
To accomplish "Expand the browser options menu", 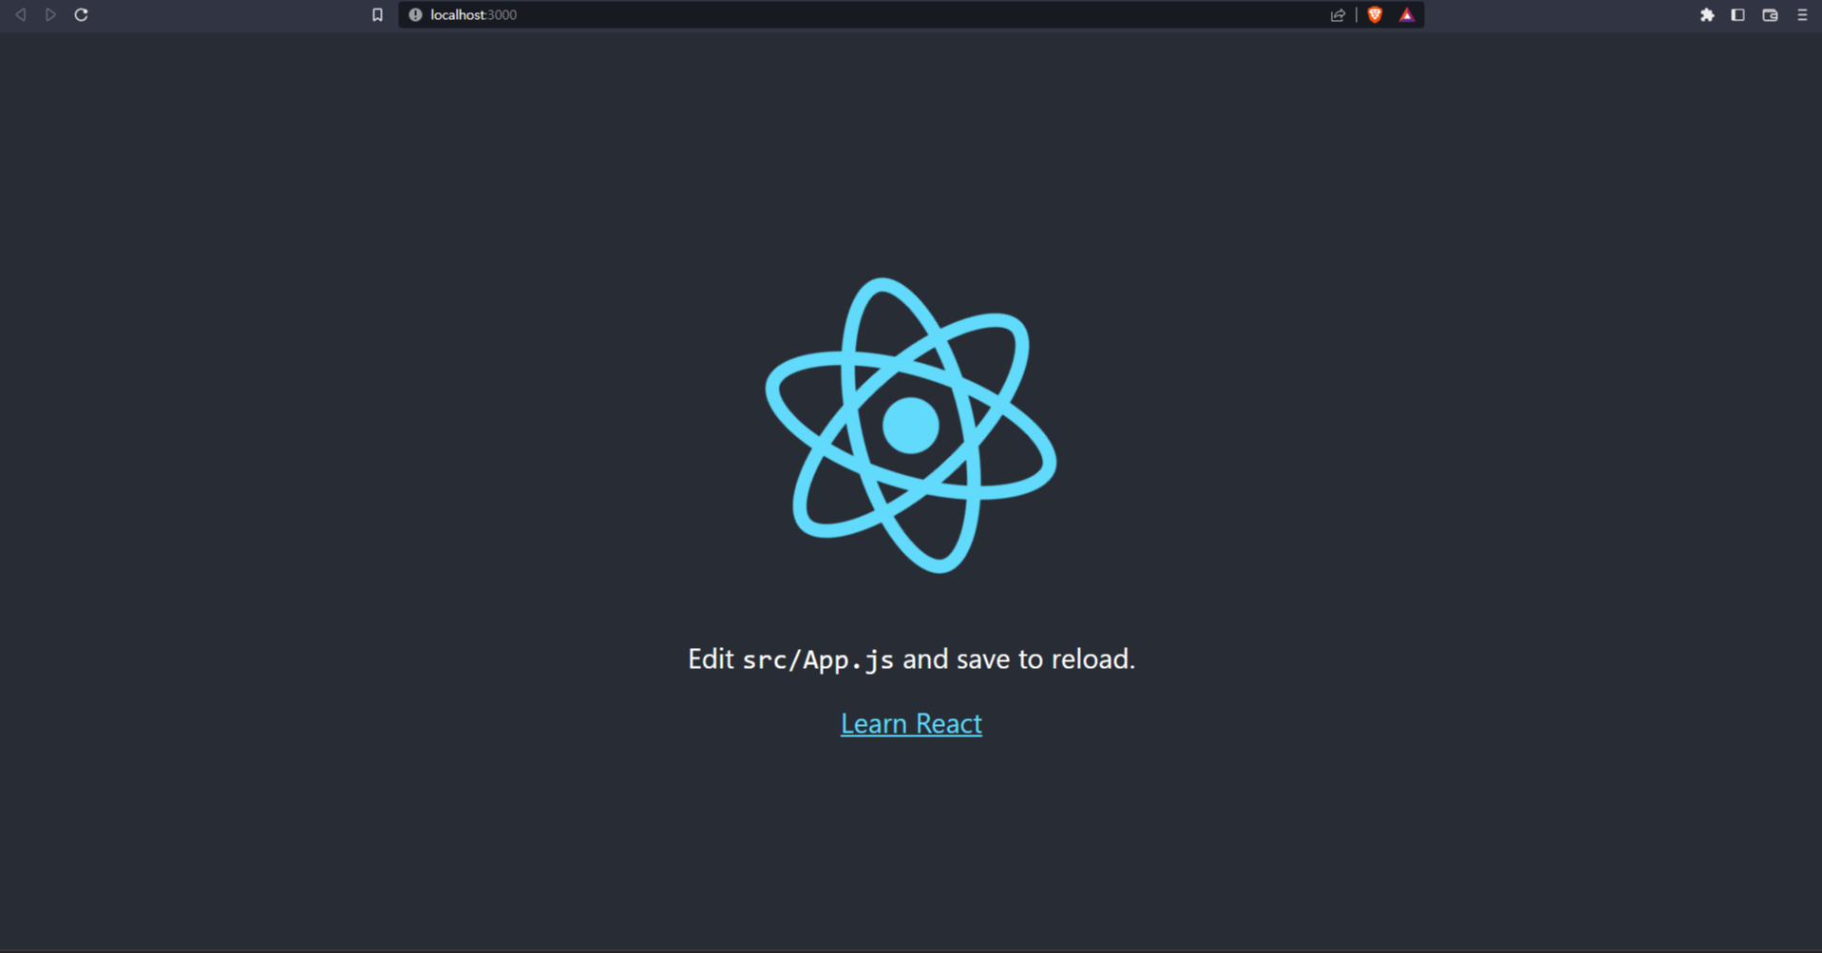I will click(x=1801, y=14).
